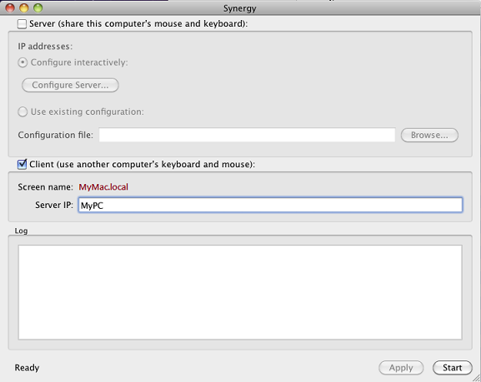
Task: Minimize Synergy using the yellow window button
Action: tap(24, 7)
